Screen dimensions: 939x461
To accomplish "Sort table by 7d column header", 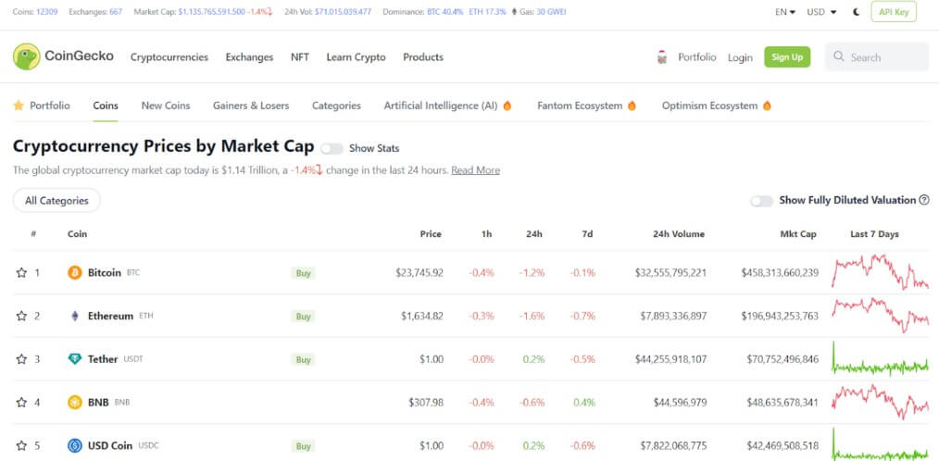I will 587,234.
